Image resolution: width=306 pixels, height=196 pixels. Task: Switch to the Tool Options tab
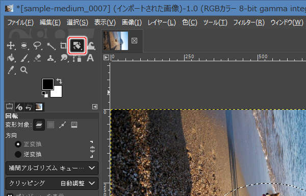9,107
